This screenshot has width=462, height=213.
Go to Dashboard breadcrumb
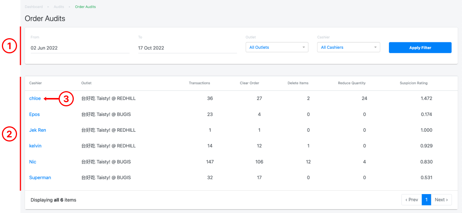click(34, 7)
